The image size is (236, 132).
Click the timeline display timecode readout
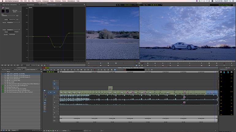pos(50,72)
